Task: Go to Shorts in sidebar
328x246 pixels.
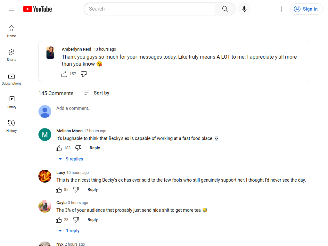Action: click(x=12, y=55)
